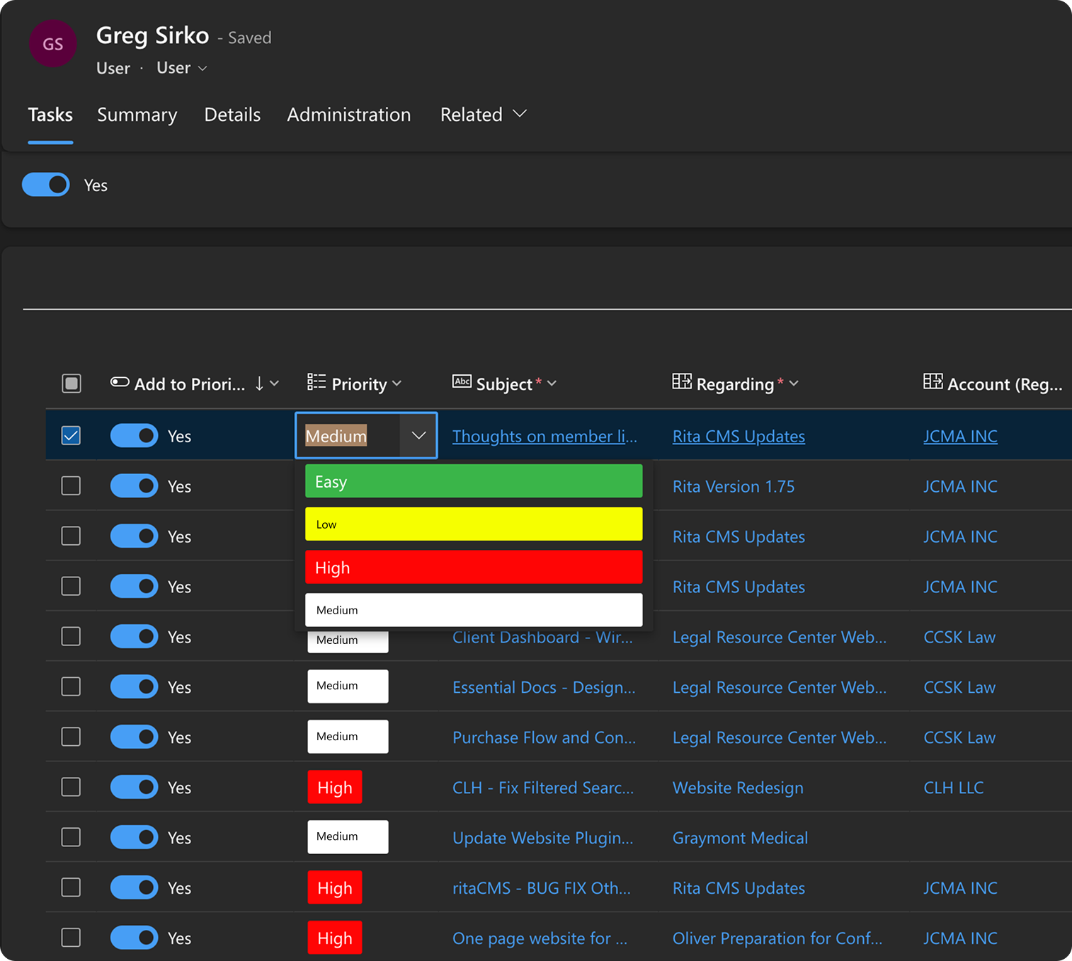Click the Add to Priority toggle column icon
1072x961 pixels.
[x=120, y=383]
